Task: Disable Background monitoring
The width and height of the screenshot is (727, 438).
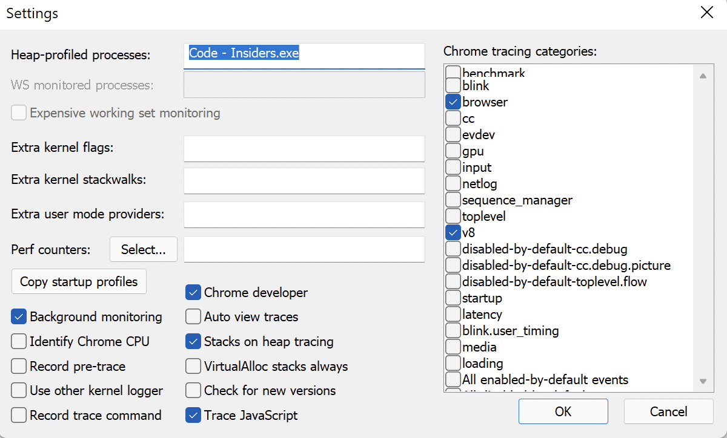Action: [x=19, y=316]
